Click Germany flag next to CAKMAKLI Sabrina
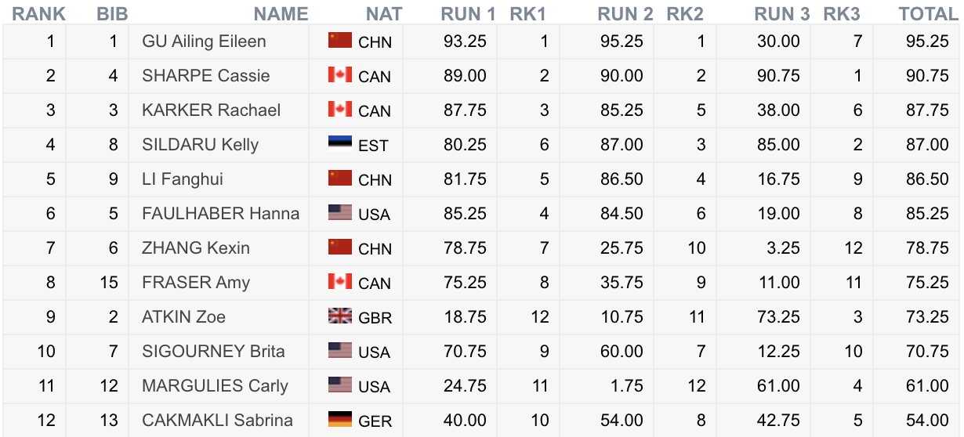This screenshot has width=964, height=437. click(x=339, y=420)
